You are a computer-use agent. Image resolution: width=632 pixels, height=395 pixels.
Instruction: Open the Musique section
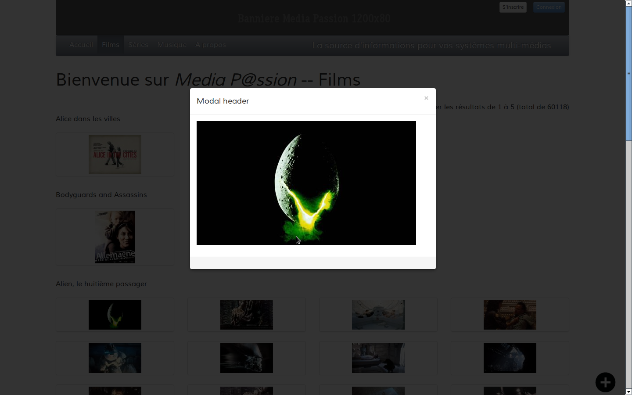tap(172, 45)
